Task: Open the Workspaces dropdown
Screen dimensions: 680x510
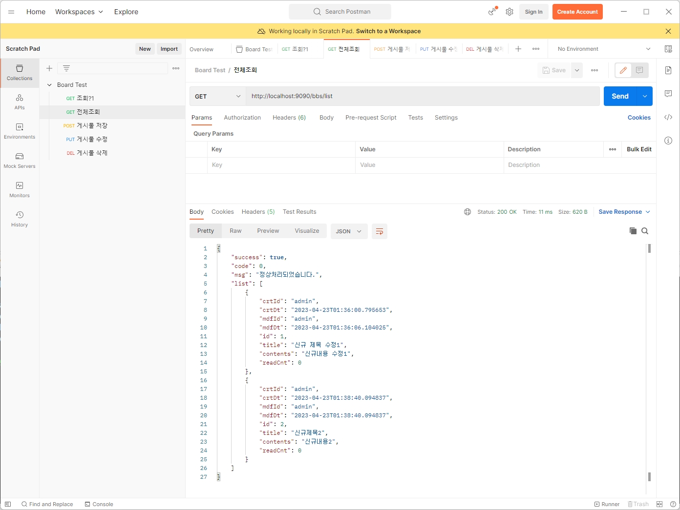Action: tap(79, 12)
